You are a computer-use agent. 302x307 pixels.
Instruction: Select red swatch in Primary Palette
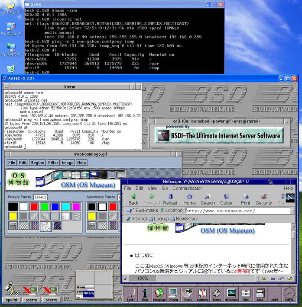pyautogui.click(x=34, y=207)
